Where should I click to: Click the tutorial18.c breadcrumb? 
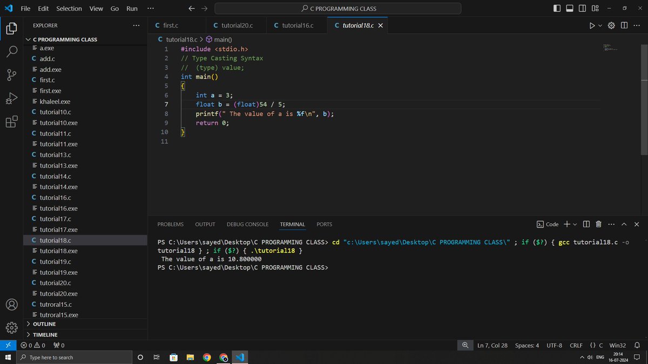tap(178, 39)
